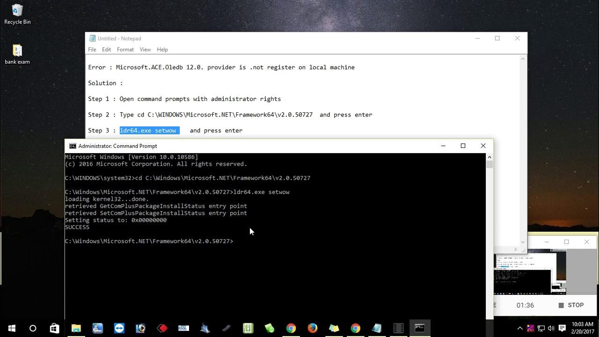Click the 'Error : Microsoft.ACE.Oledb' line in Notepad
599x337 pixels.
[x=221, y=67]
